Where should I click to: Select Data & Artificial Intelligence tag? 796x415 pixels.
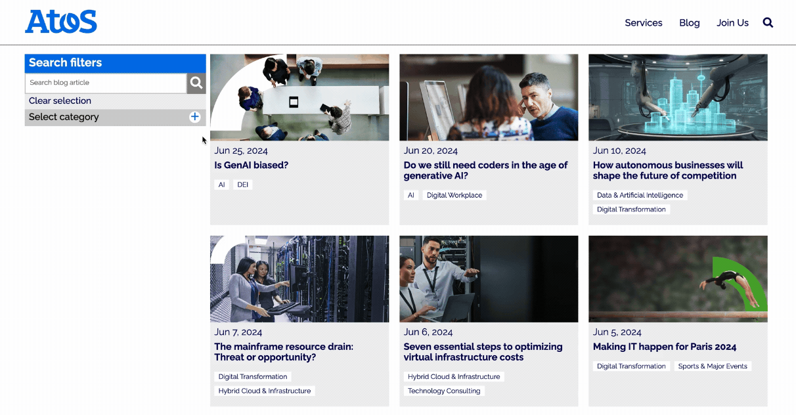pos(640,195)
